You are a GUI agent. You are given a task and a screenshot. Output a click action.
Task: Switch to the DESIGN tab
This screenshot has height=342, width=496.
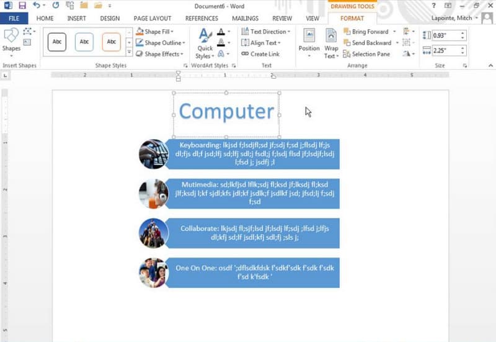[110, 19]
